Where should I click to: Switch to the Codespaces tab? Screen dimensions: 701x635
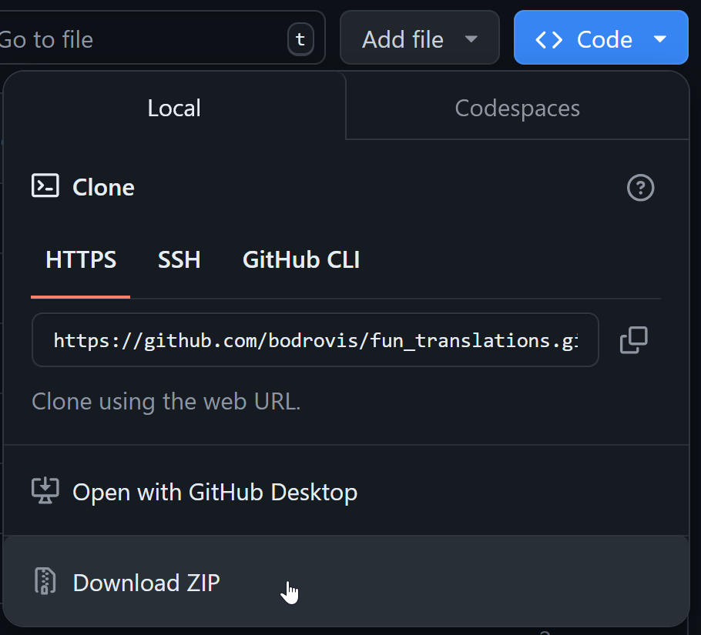pyautogui.click(x=517, y=108)
